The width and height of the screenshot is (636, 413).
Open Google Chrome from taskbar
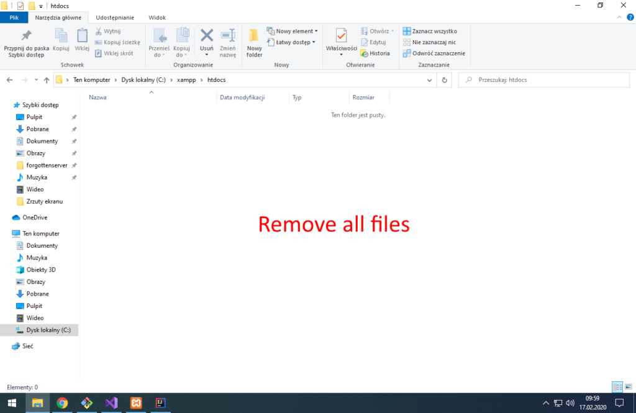point(62,403)
